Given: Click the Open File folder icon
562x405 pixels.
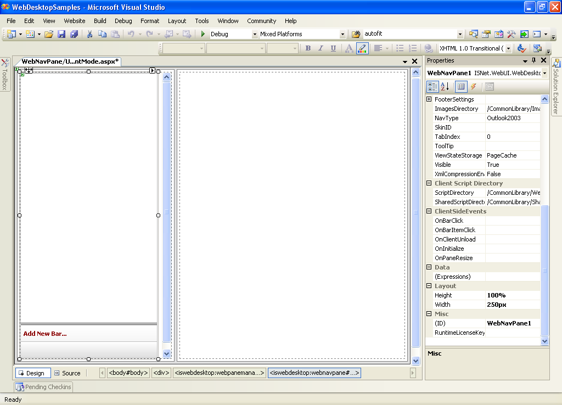Looking at the screenshot, I should pyautogui.click(x=49, y=34).
